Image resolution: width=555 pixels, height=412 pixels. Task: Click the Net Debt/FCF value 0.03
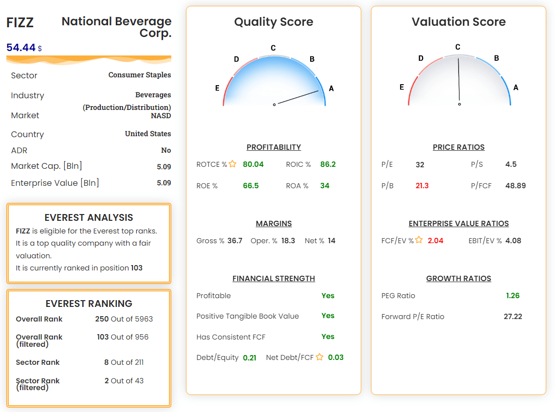pyautogui.click(x=335, y=357)
